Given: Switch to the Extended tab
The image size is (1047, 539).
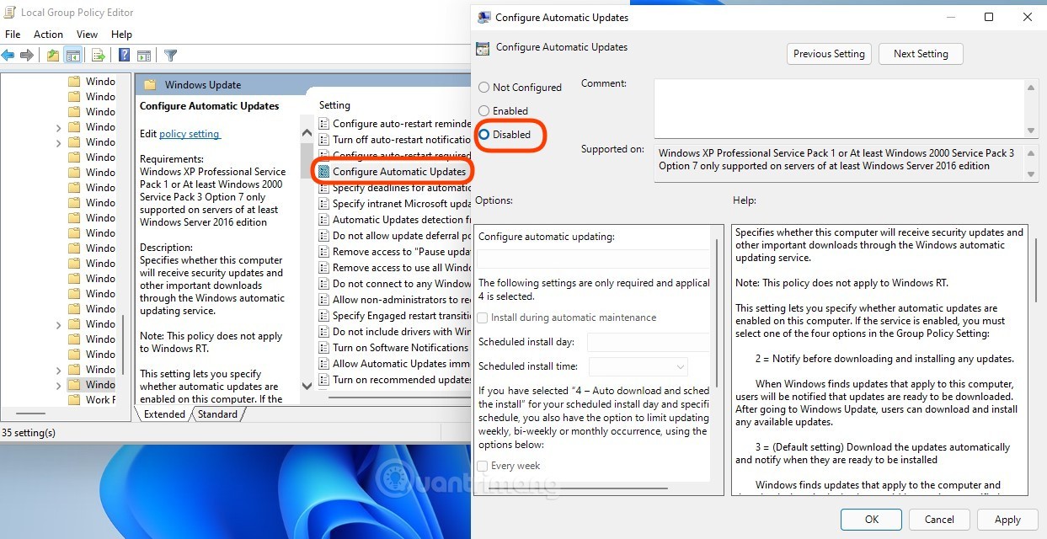Looking at the screenshot, I should coord(163,414).
